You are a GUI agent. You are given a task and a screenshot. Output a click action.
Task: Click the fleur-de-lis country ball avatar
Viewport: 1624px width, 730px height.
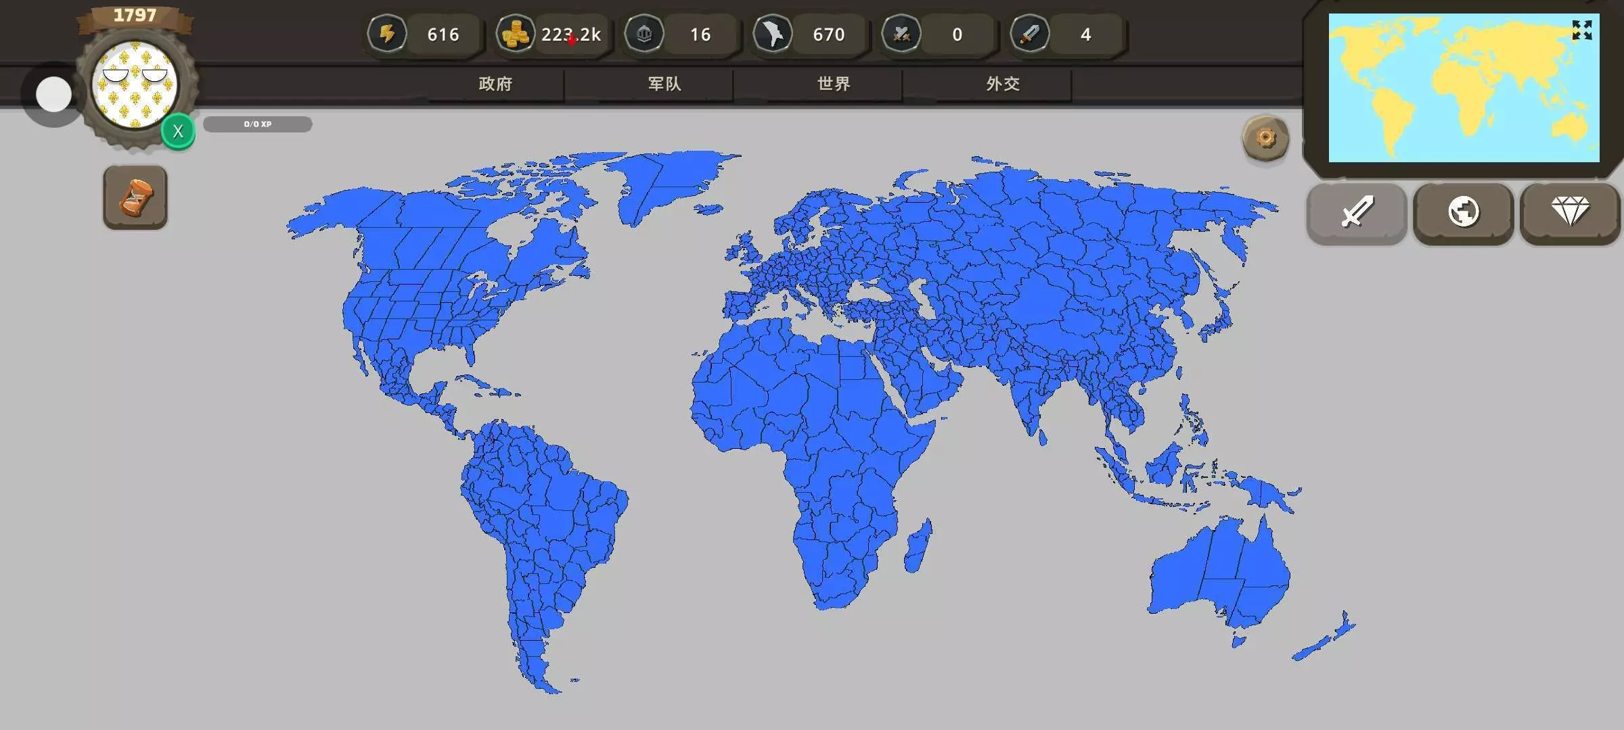pos(135,85)
